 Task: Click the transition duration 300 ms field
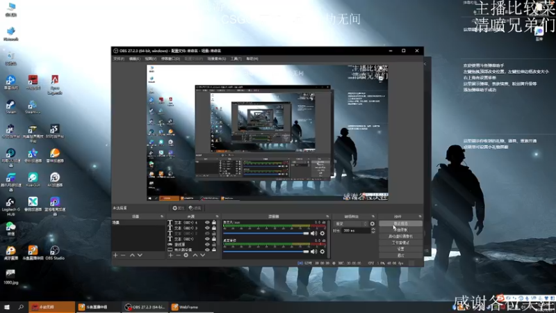pyautogui.click(x=356, y=231)
